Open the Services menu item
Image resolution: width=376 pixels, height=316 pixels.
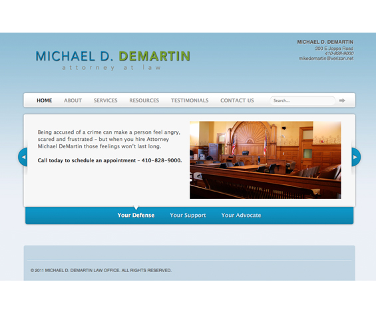(x=106, y=100)
